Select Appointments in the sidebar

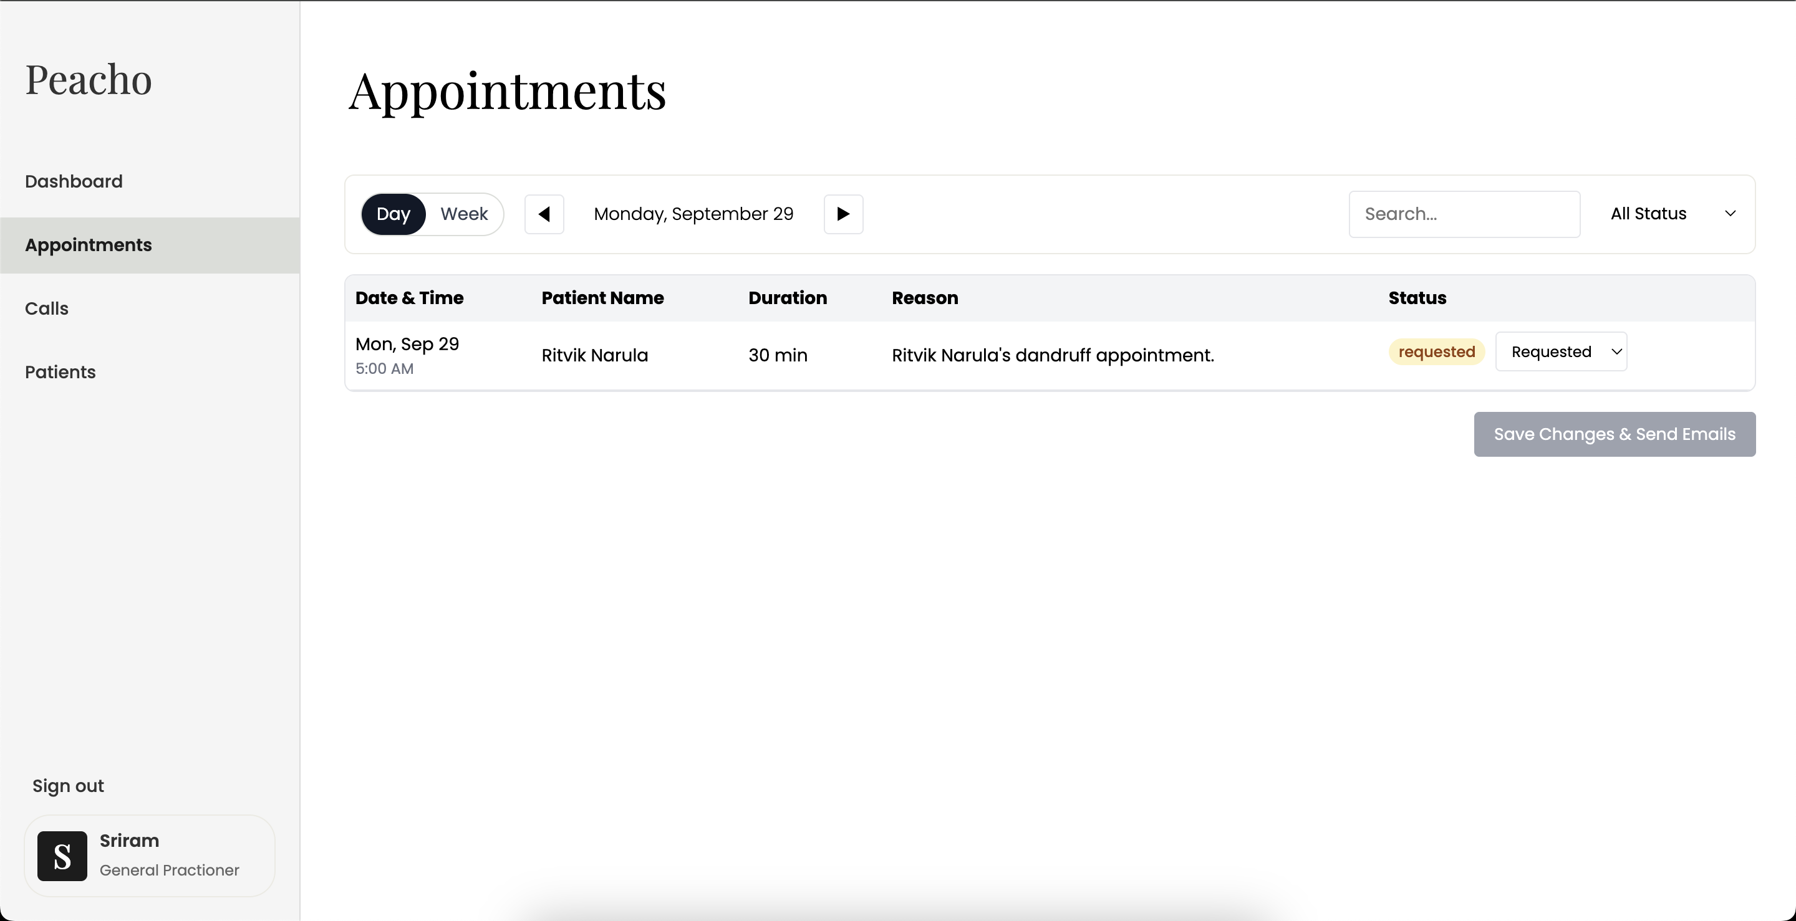[x=89, y=246]
